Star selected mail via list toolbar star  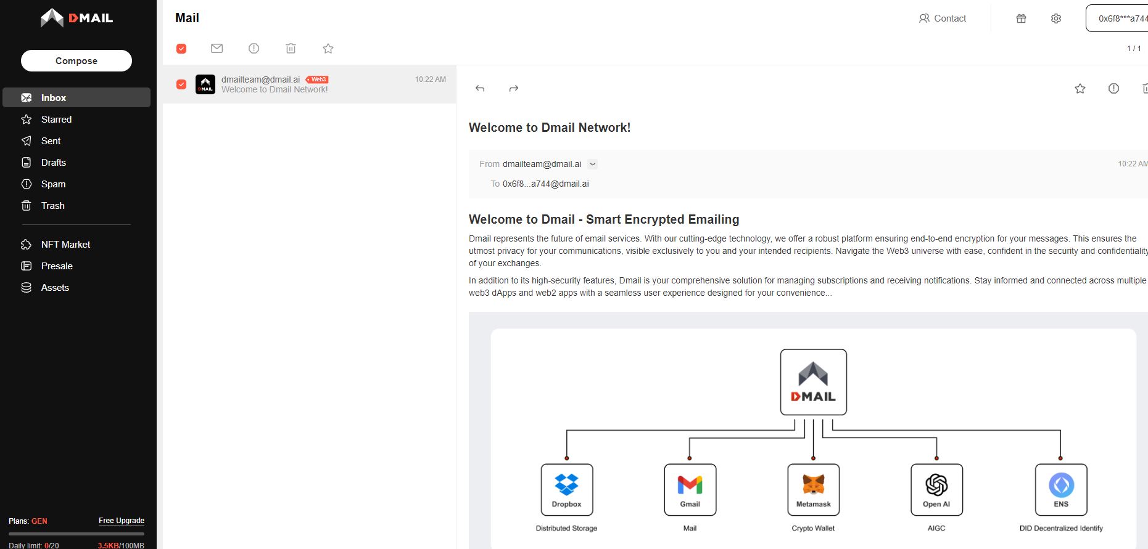pyautogui.click(x=328, y=48)
